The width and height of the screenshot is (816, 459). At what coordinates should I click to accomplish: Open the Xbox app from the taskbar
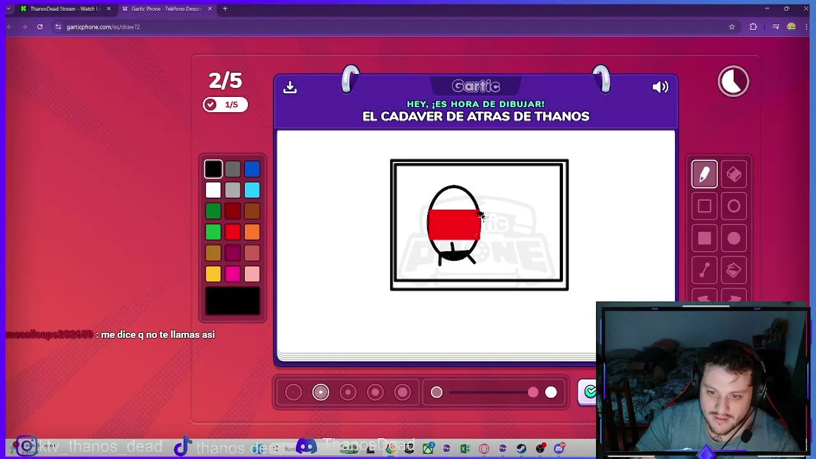[x=428, y=449]
